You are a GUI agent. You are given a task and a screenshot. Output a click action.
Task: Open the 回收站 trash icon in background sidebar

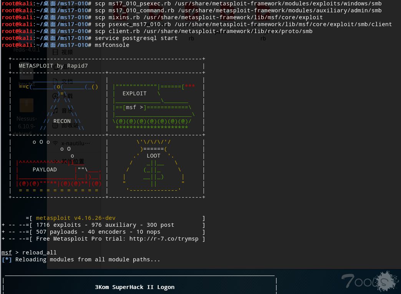pos(55,125)
